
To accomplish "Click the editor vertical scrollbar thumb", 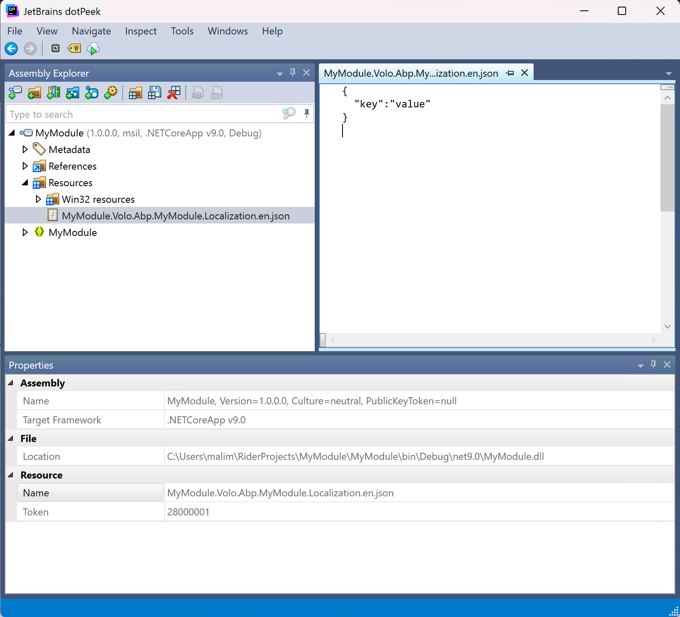I will coord(667,158).
